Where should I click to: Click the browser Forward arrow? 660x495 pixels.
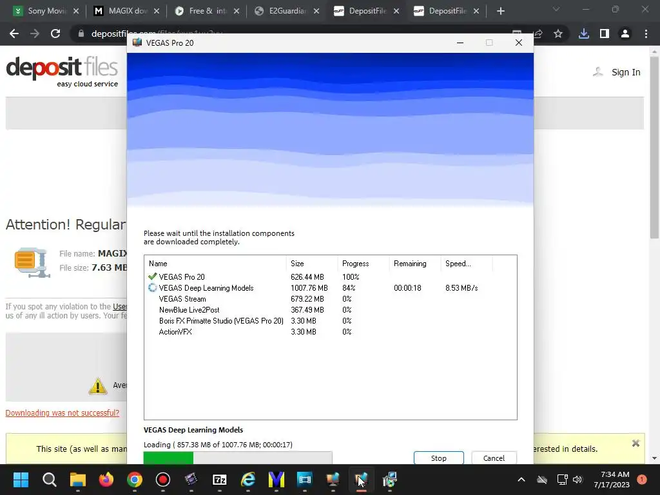coord(35,34)
